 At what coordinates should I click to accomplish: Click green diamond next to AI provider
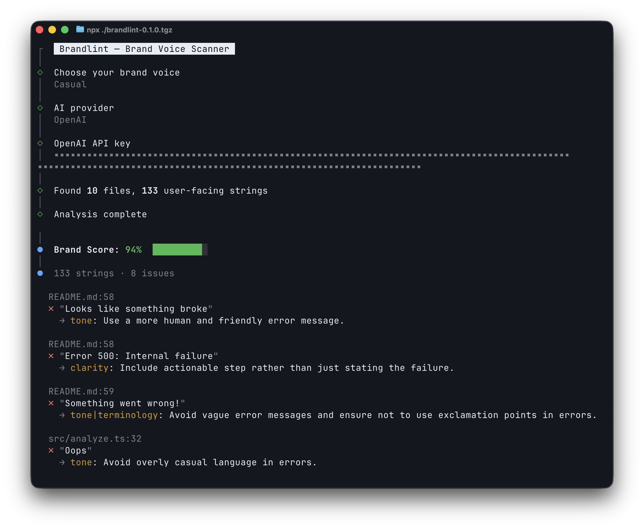40,108
